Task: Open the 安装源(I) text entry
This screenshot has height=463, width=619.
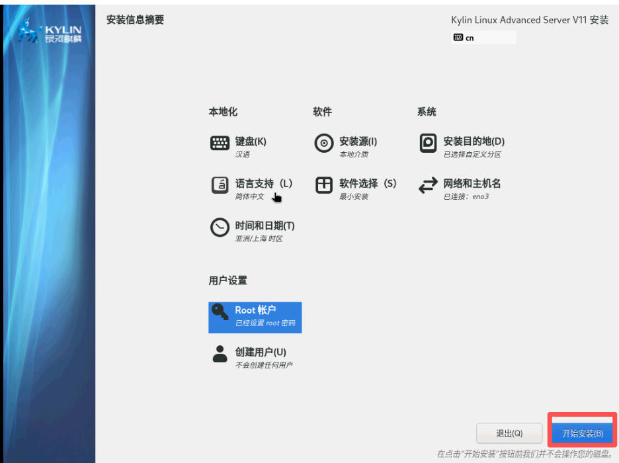Action: point(358,141)
